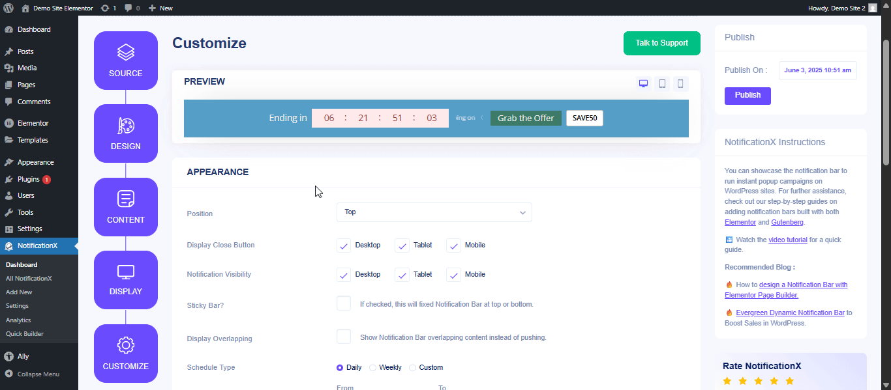
Task: Select the Custom schedule type
Action: (x=412, y=367)
